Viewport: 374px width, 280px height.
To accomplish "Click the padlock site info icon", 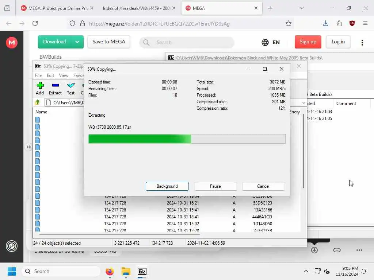I will (83, 24).
